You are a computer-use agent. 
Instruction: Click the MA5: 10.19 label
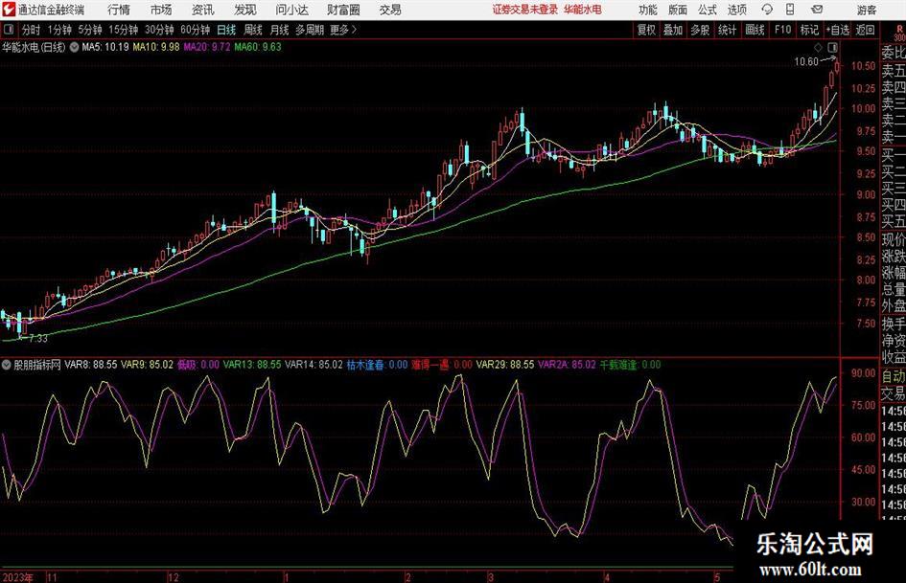105,47
